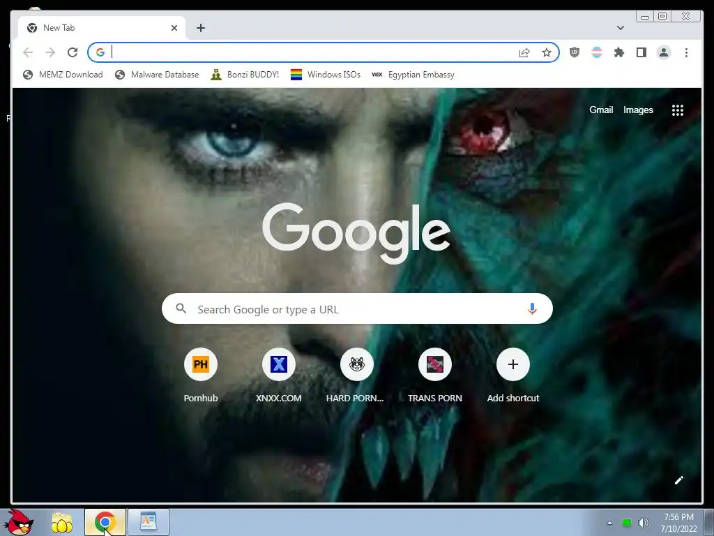This screenshot has width=714, height=536.
Task: Open Gmail link
Action: [601, 110]
